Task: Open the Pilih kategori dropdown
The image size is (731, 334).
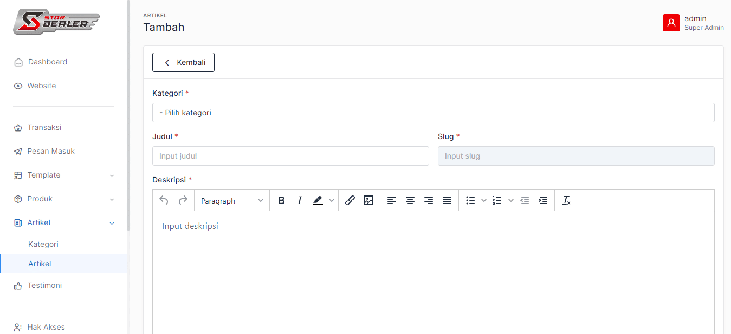Action: click(433, 113)
